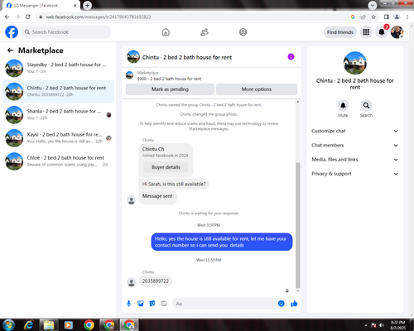Open the Shania conversation
Image resolution: width=414 pixels, height=331 pixels.
tap(58, 115)
